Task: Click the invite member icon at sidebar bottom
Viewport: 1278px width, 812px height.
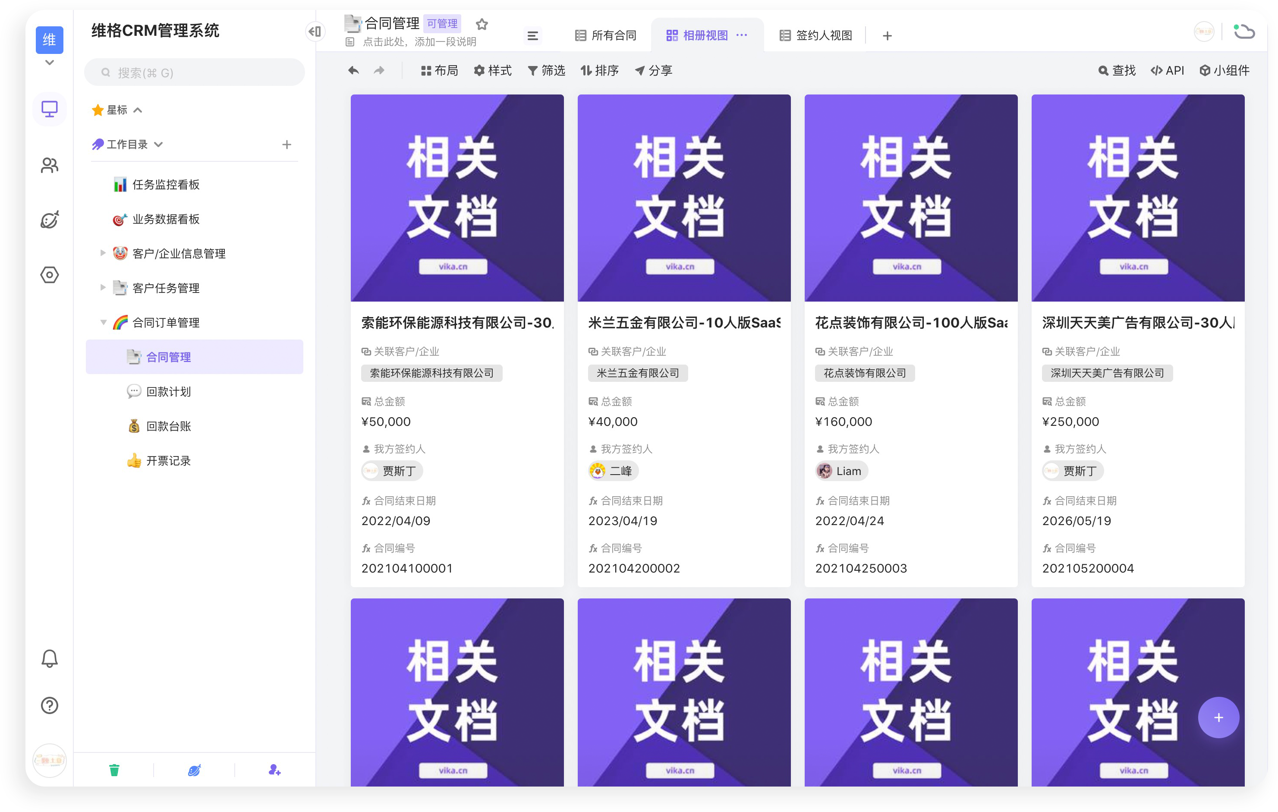Action: (274, 770)
